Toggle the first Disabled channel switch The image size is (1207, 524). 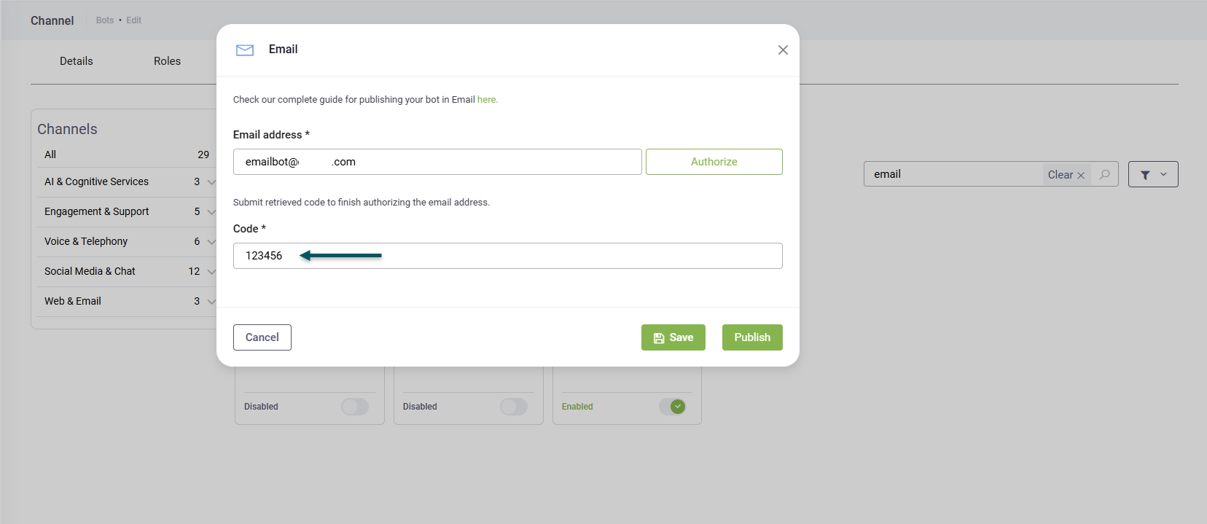pyautogui.click(x=355, y=407)
